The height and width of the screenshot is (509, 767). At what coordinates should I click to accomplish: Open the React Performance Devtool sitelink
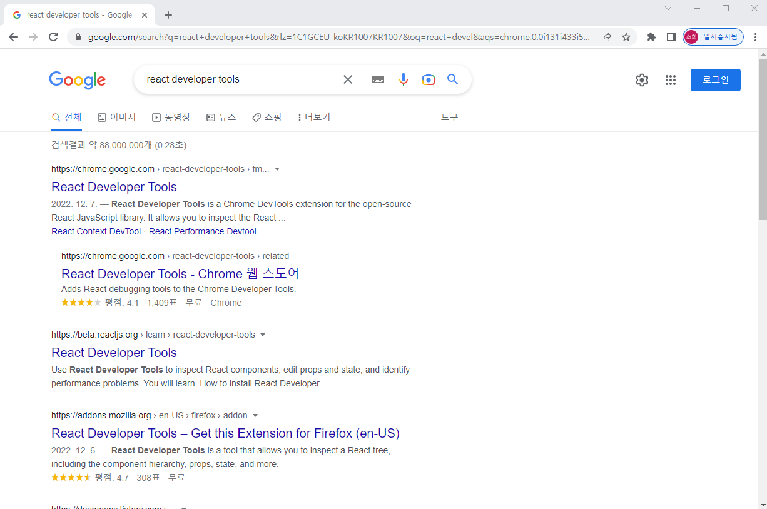pyautogui.click(x=203, y=231)
